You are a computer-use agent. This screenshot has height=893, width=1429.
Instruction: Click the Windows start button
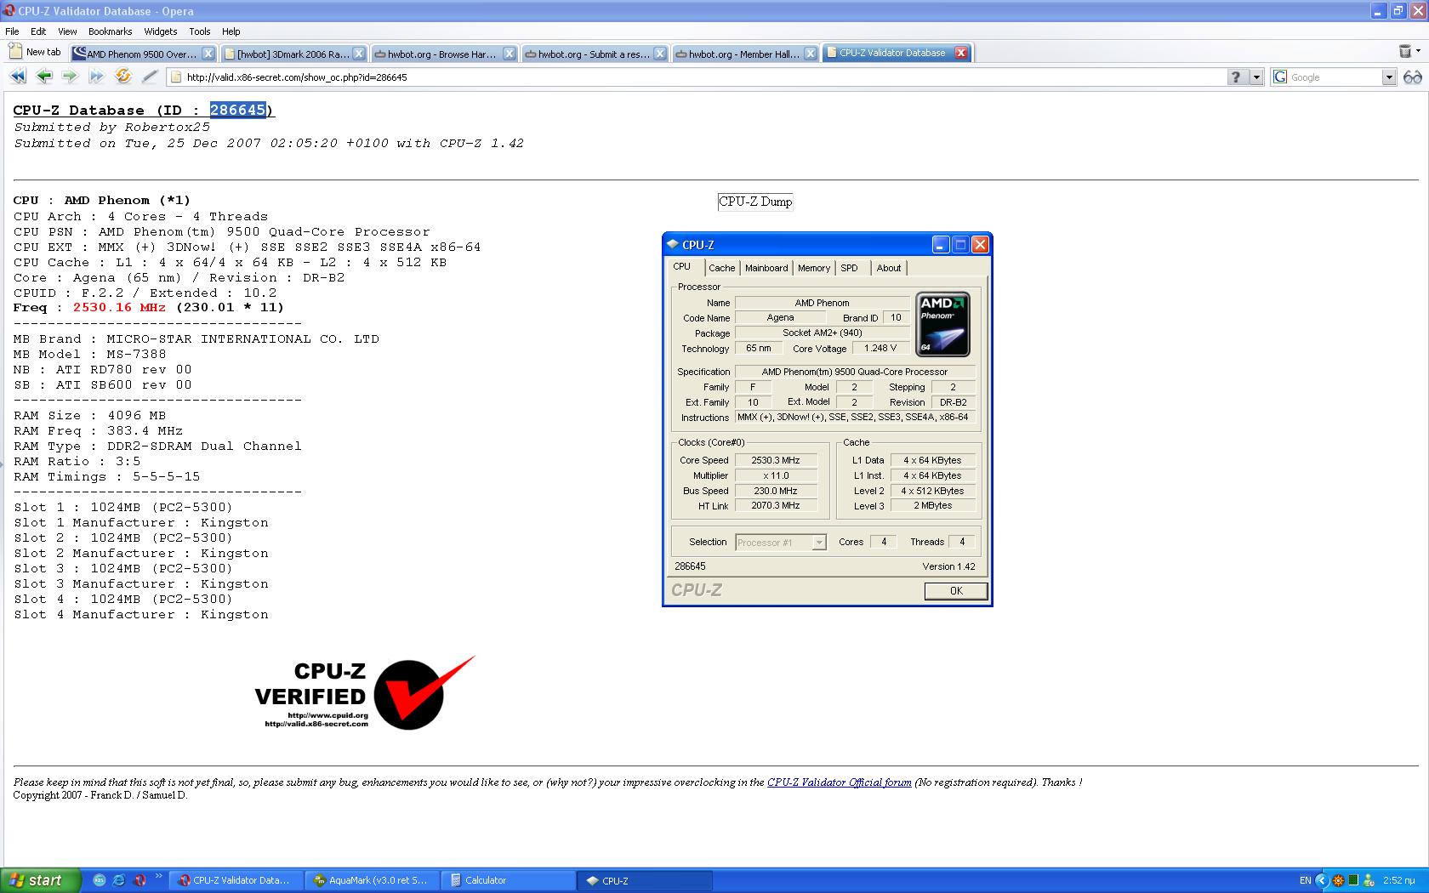41,880
